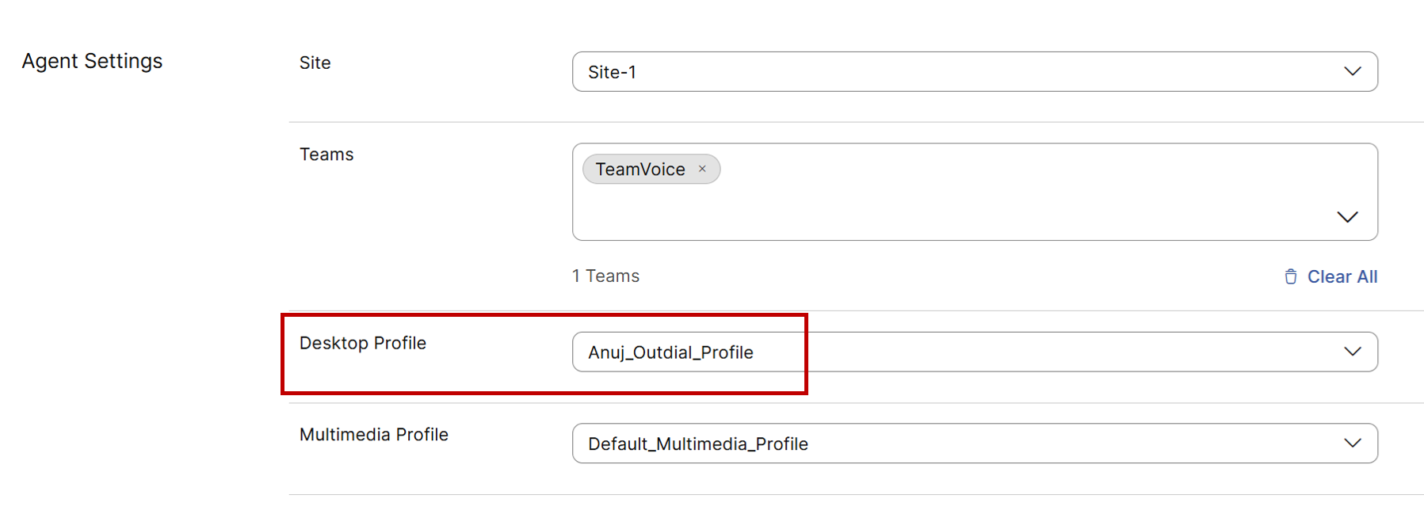
Task: Click the empty area inside the Teams box
Action: click(x=951, y=206)
